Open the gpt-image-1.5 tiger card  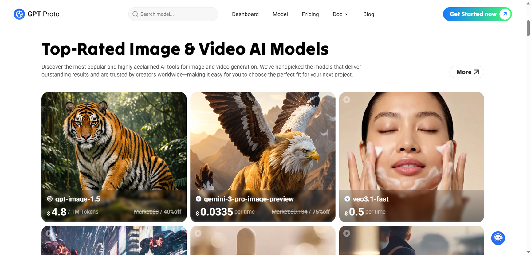pos(114,157)
